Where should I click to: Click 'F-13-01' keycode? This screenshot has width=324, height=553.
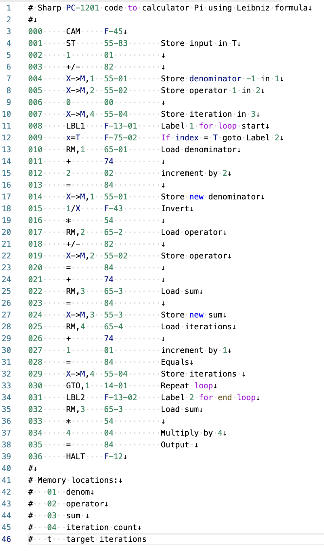(x=121, y=126)
